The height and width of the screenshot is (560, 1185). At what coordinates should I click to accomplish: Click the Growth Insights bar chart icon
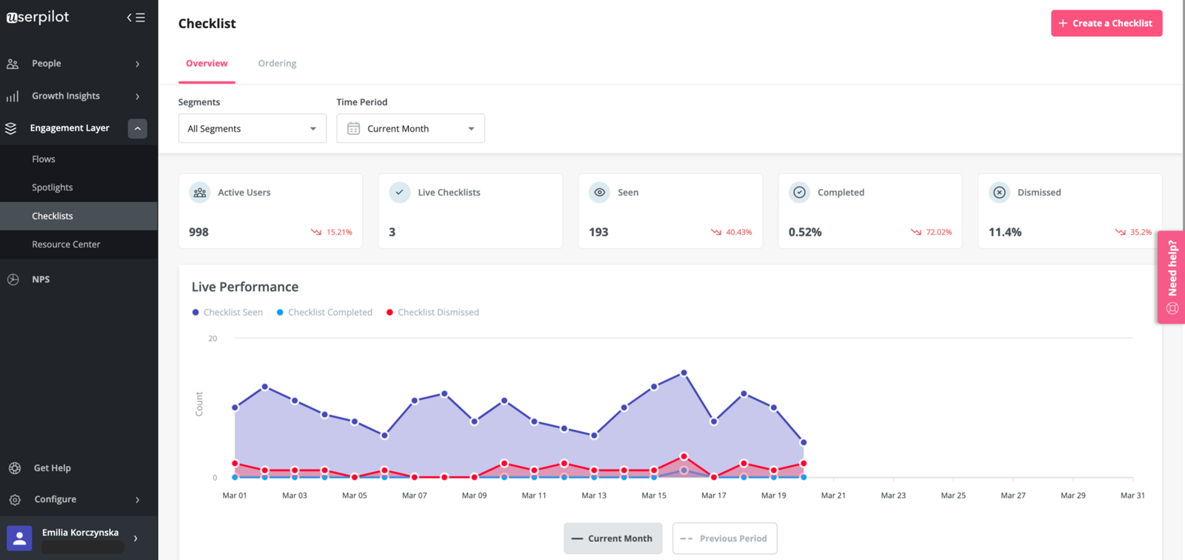point(13,96)
